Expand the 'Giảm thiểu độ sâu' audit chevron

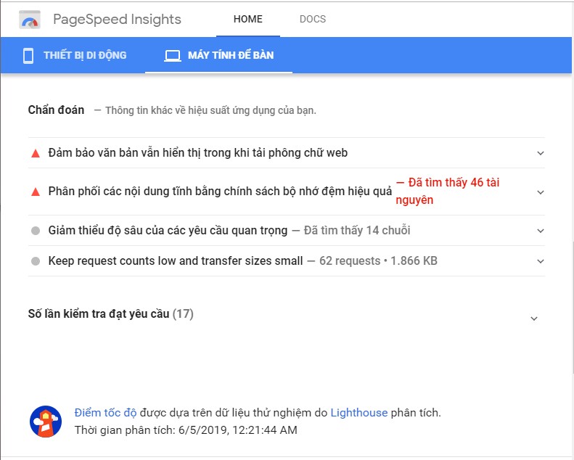pyautogui.click(x=541, y=231)
